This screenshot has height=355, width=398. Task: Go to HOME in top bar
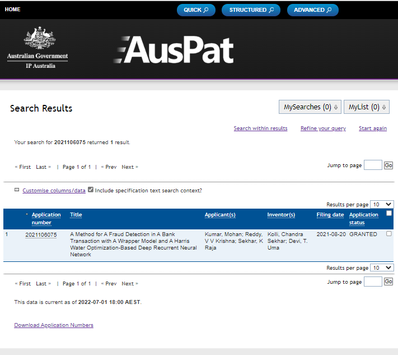click(12, 10)
